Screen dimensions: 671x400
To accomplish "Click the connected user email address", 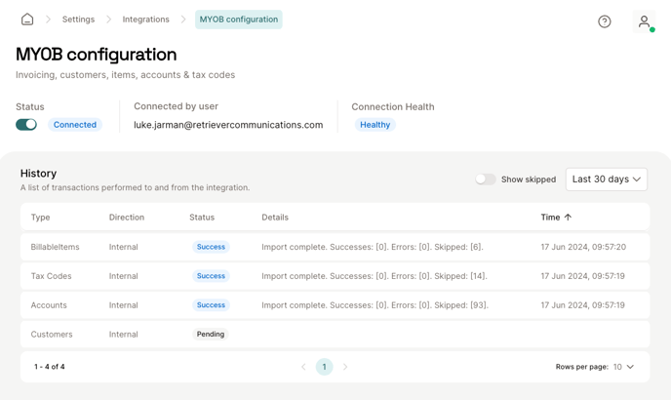I will point(228,125).
